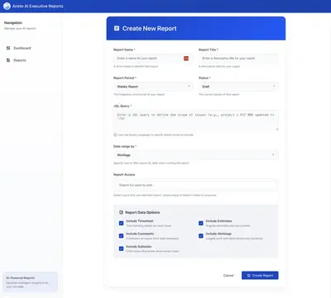Toggle the Include Worklogs checkbox
The width and height of the screenshot is (331, 298).
point(201,236)
